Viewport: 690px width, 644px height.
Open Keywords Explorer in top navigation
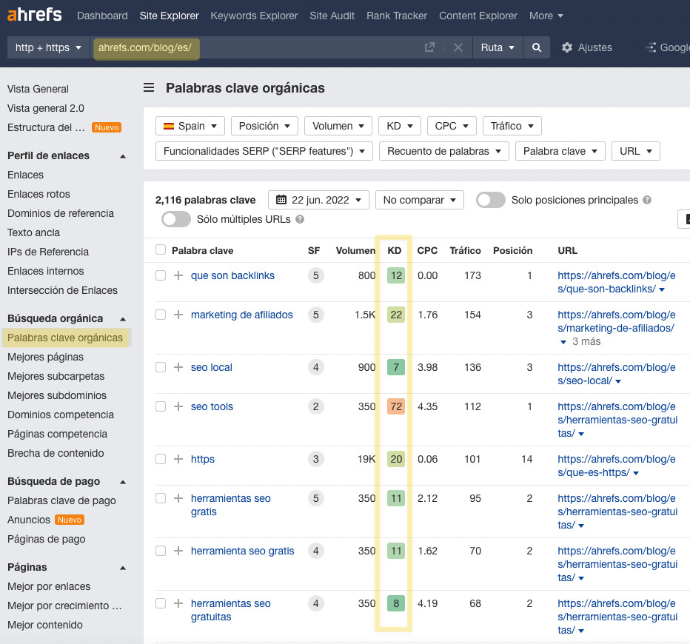(254, 16)
